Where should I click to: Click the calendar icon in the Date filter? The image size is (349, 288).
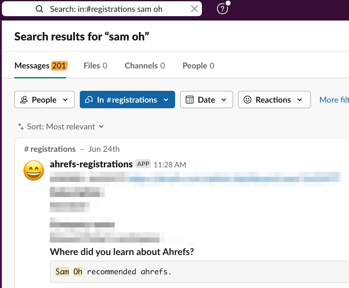(189, 100)
